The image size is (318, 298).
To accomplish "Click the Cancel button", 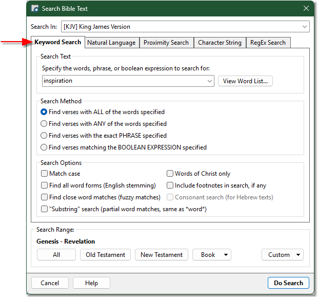I will click(x=50, y=283).
